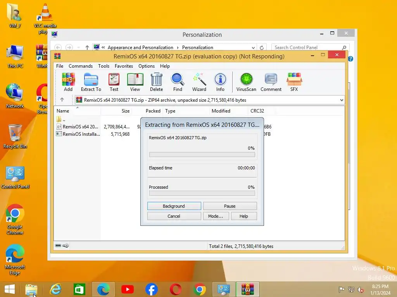
Task: Cancel the extraction
Action: [174, 216]
